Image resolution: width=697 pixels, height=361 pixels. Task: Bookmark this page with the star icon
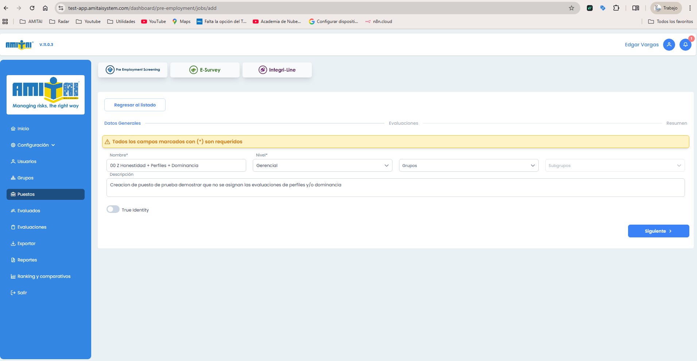571,8
